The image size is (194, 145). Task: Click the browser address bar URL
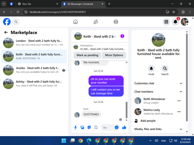58,12
